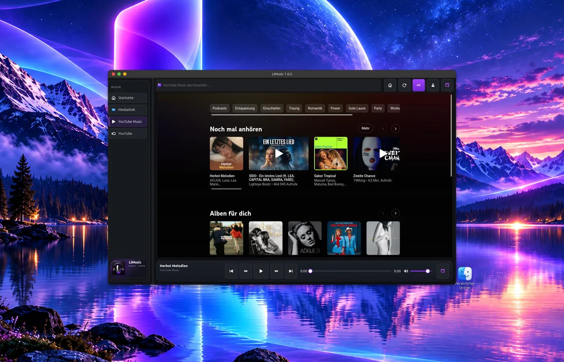This screenshot has width=564, height=362.
Task: Click the rewind button in the player
Action: 245,271
